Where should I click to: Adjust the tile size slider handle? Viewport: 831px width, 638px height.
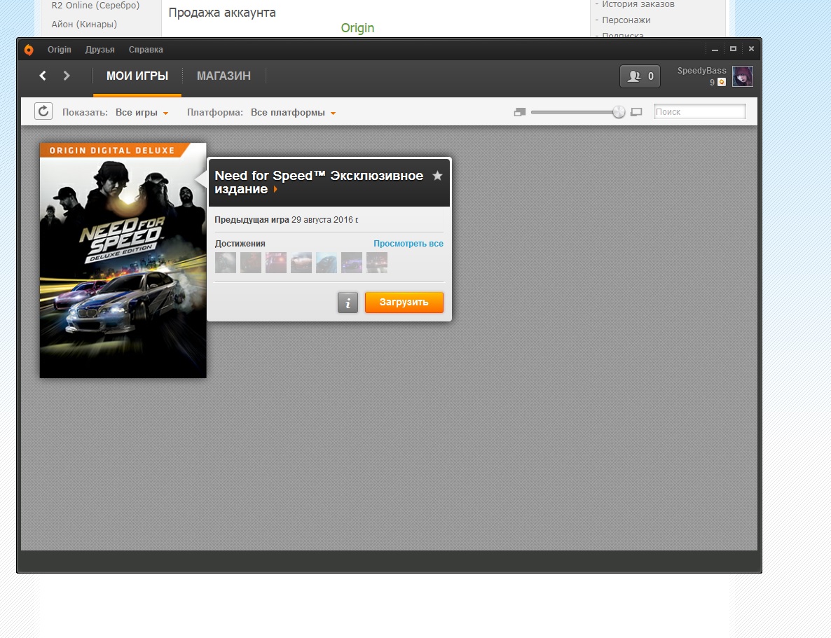[x=619, y=112]
